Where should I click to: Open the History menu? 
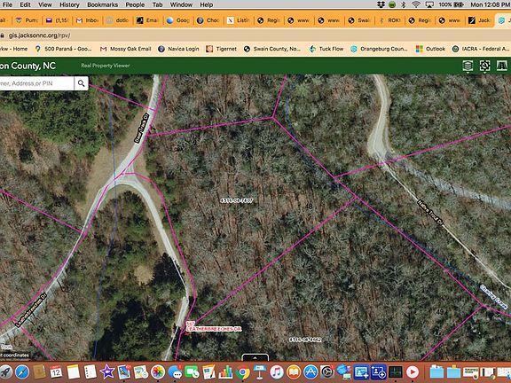pos(69,4)
